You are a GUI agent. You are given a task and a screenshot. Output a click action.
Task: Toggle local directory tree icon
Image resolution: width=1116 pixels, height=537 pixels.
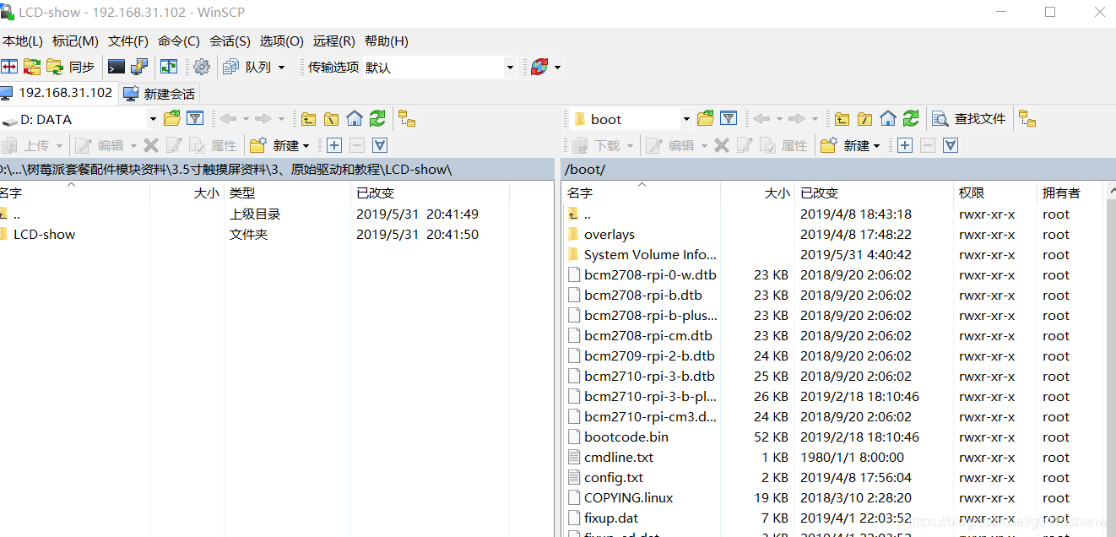click(x=407, y=119)
